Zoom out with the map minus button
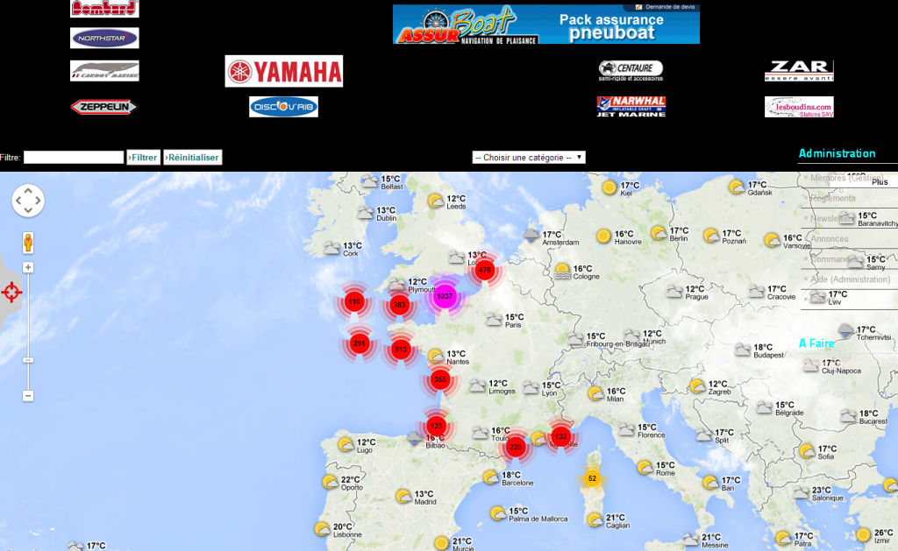The height and width of the screenshot is (551, 898). click(x=28, y=396)
